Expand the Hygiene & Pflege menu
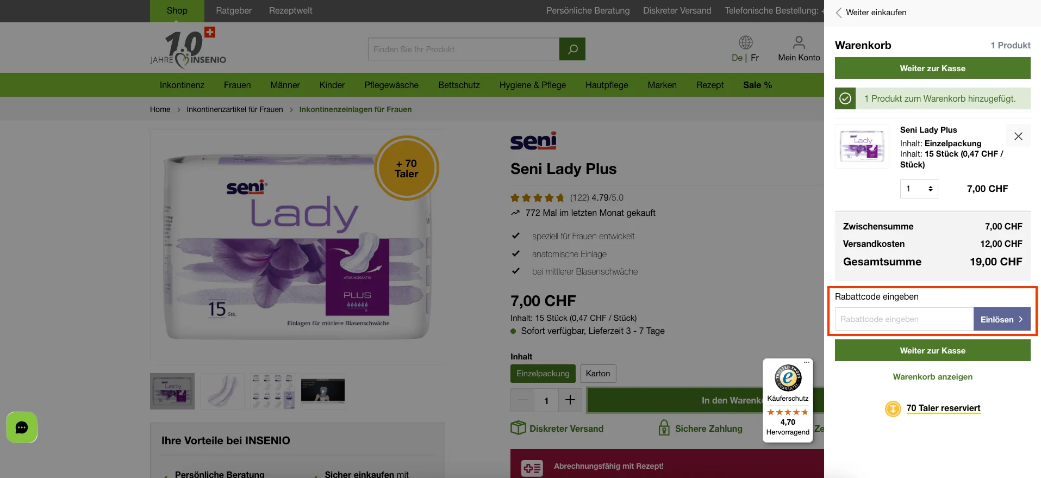The image size is (1041, 478). [533, 85]
